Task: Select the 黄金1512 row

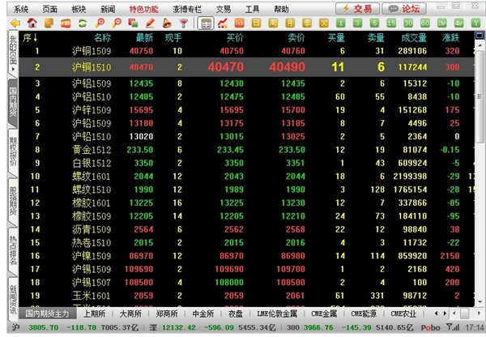Action: coord(247,150)
